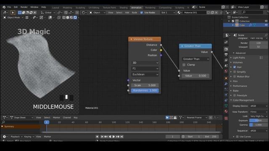Open the Render menu
Screen dimensions: 269x151
click(x=24, y=7)
